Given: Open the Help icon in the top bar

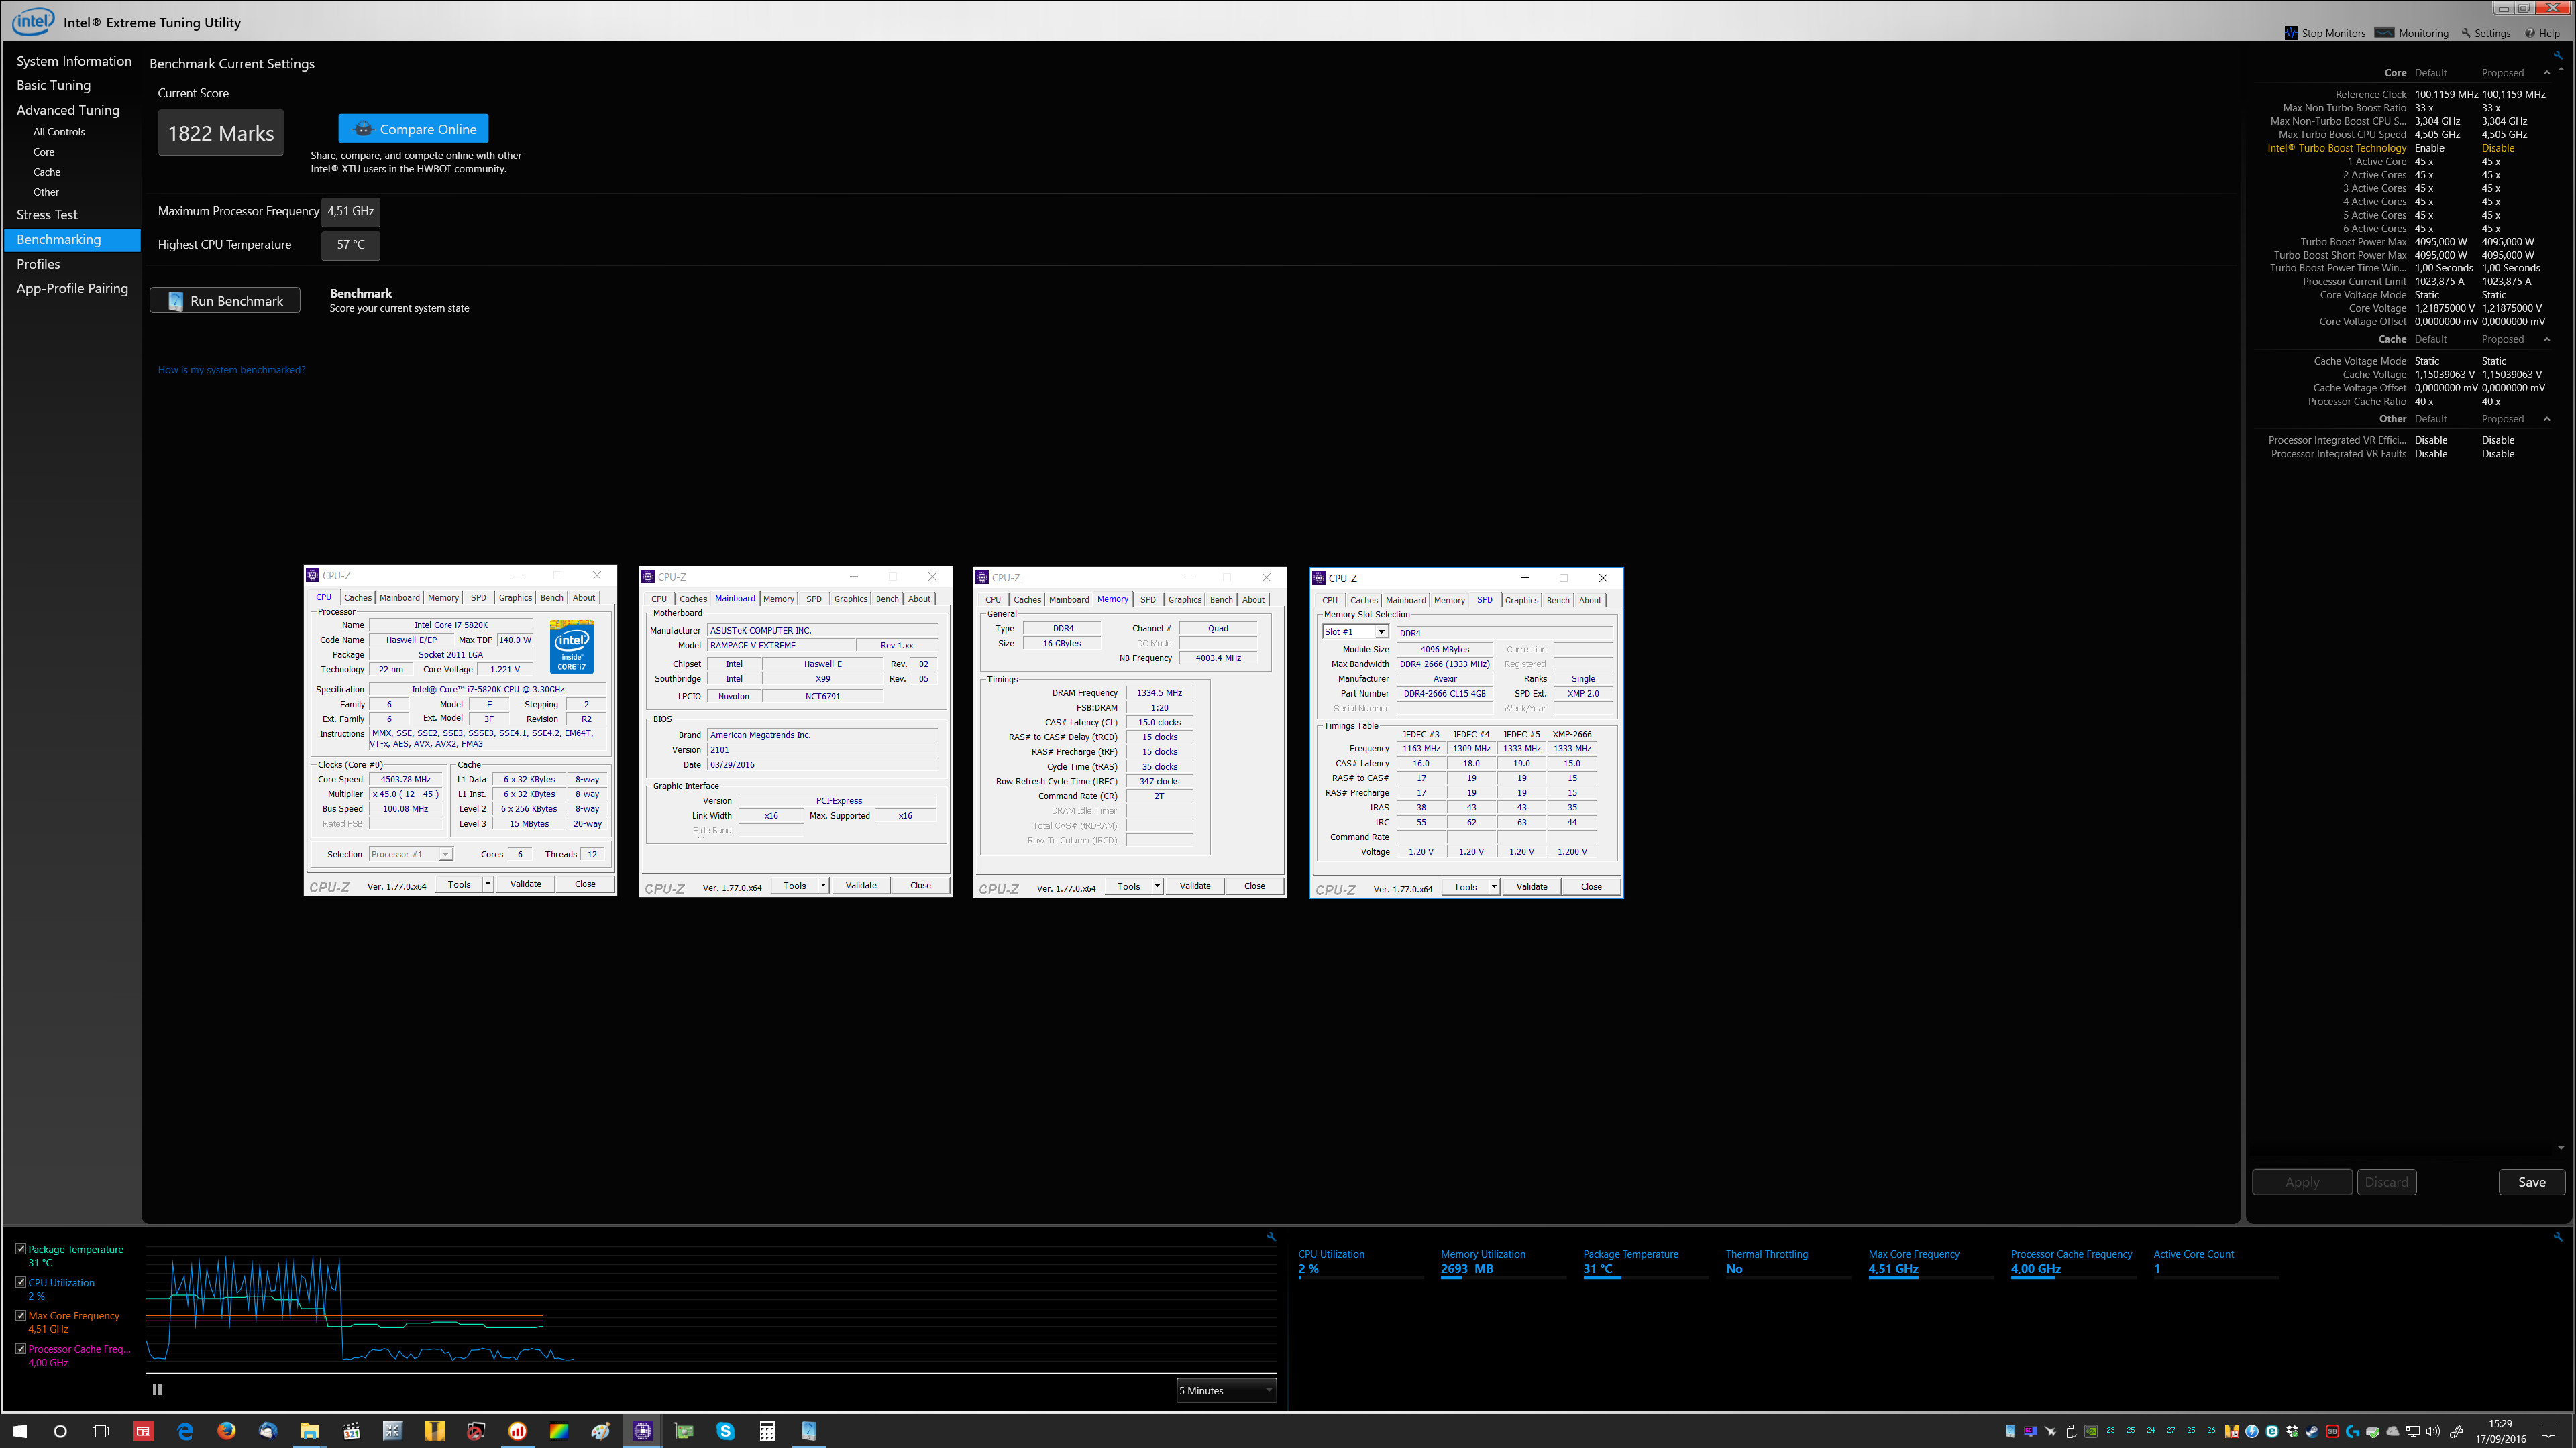Looking at the screenshot, I should click(2530, 33).
